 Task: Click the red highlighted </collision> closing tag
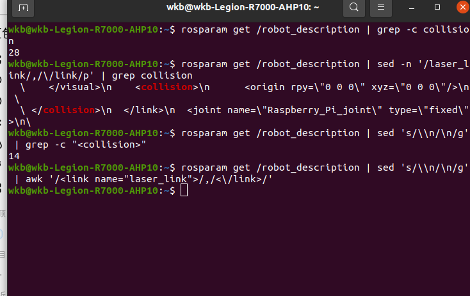click(66, 110)
